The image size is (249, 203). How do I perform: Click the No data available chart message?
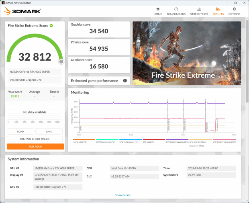pos(35,112)
